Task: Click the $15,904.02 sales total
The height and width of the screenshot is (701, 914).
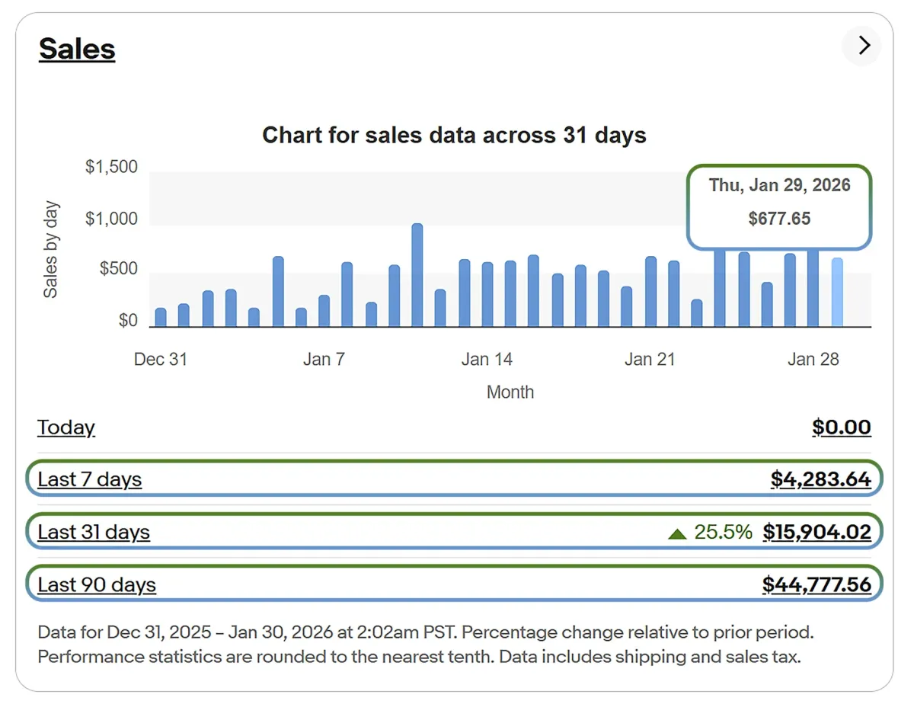Action: [x=817, y=532]
